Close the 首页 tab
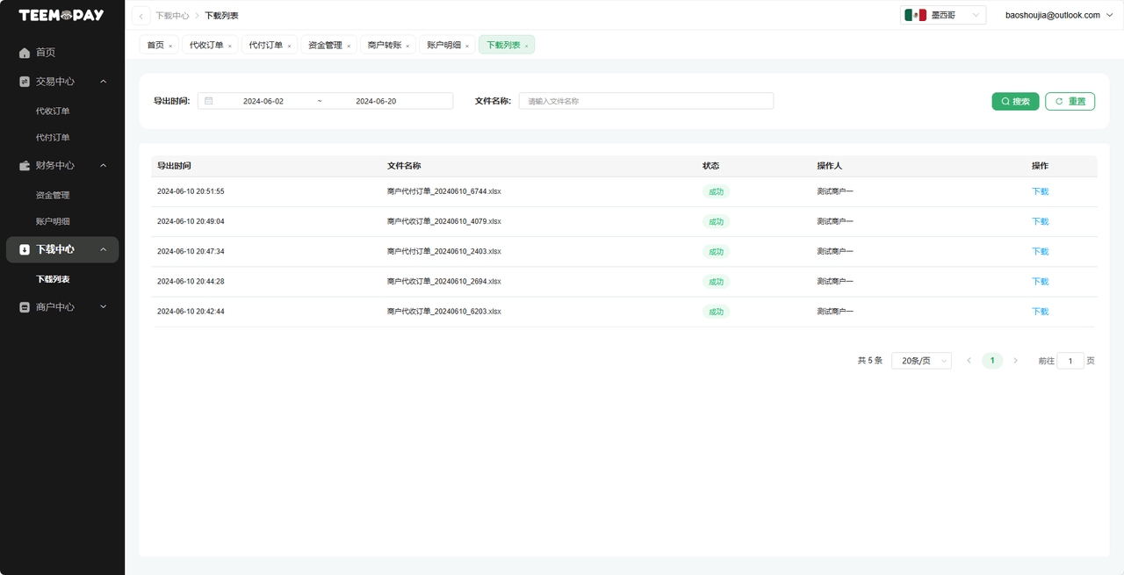Viewport: 1124px width, 575px height. click(x=170, y=46)
